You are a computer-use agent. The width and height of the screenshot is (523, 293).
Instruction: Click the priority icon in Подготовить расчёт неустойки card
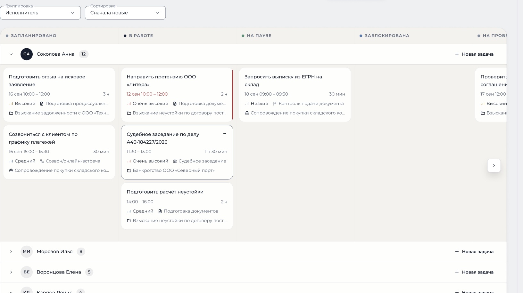coord(129,211)
